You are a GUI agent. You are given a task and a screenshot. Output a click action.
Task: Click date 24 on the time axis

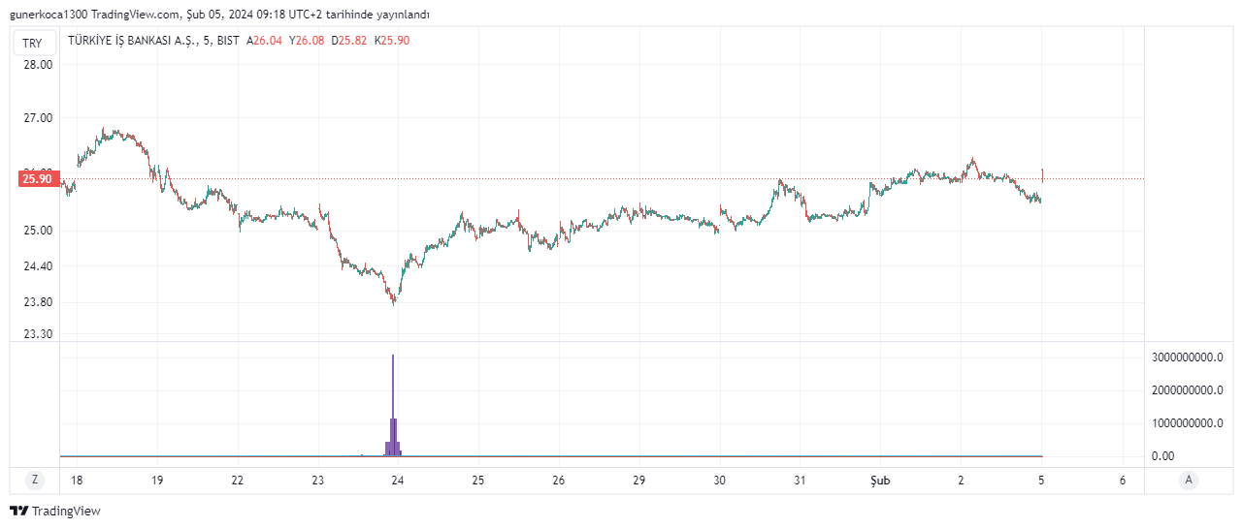[x=398, y=480]
